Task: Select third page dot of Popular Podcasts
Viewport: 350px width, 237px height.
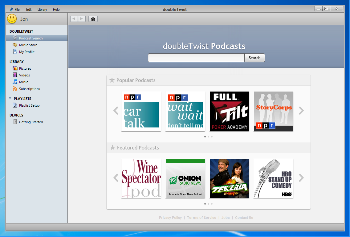Action: point(212,137)
